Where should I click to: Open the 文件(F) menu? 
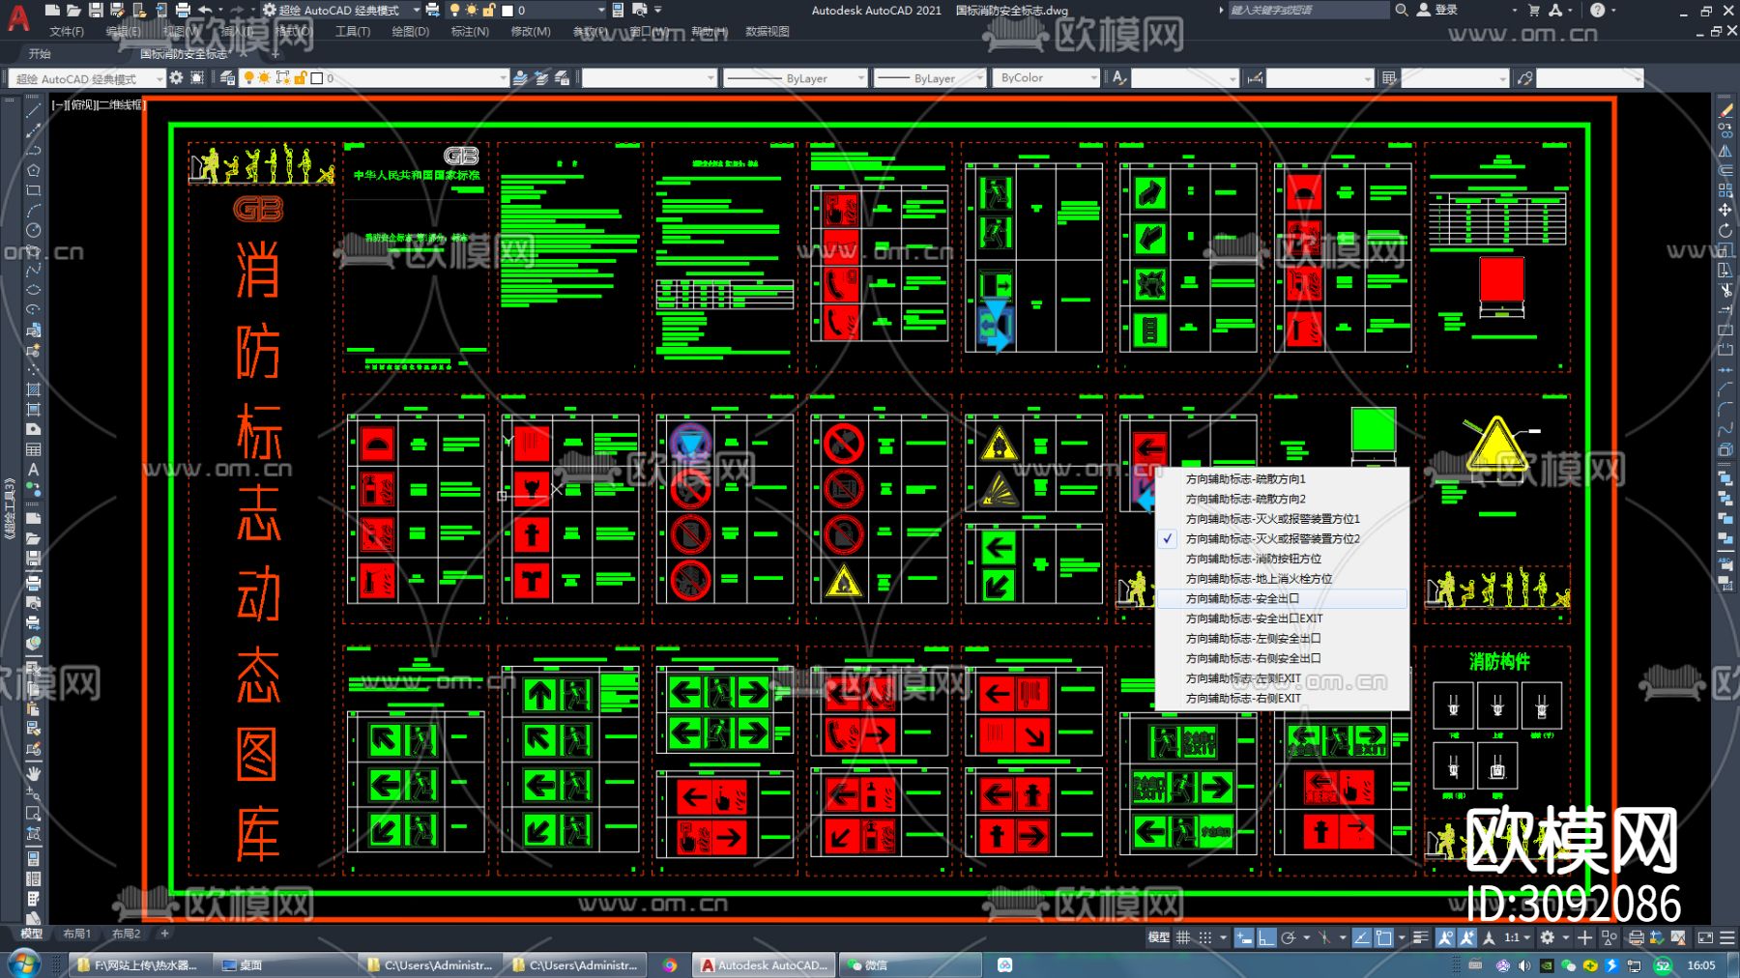pos(67,32)
